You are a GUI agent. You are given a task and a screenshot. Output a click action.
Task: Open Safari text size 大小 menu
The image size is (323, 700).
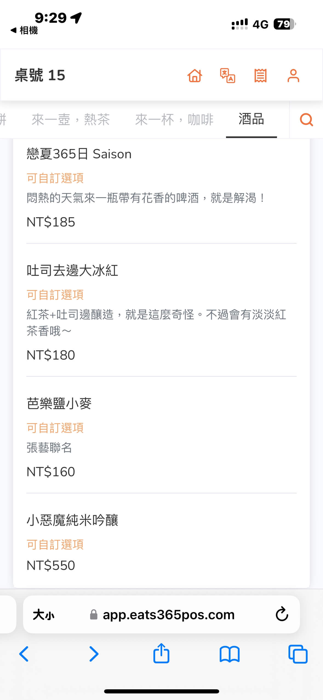tap(44, 615)
